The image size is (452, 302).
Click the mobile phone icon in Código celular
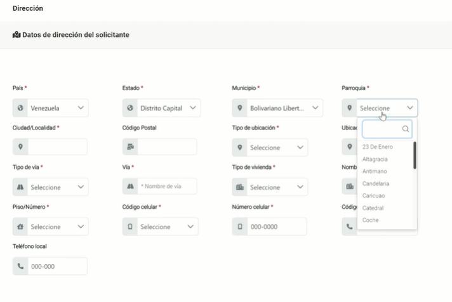(130, 226)
